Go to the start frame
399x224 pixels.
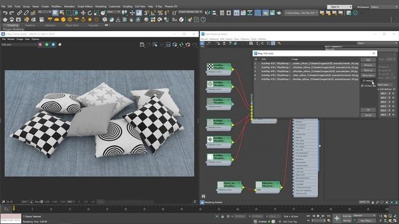pos(309,216)
